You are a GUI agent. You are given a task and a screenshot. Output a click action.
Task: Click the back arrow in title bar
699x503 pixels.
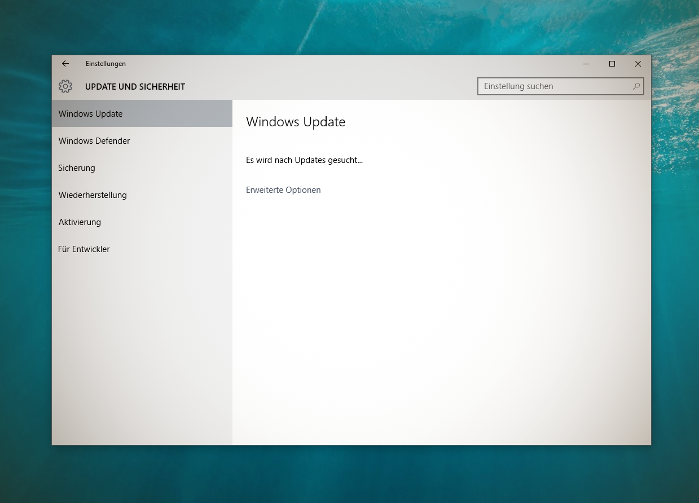coord(65,64)
